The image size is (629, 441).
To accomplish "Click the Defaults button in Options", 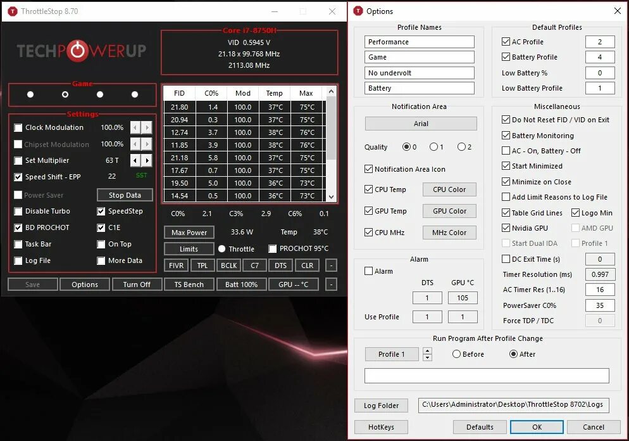I will coord(480,427).
